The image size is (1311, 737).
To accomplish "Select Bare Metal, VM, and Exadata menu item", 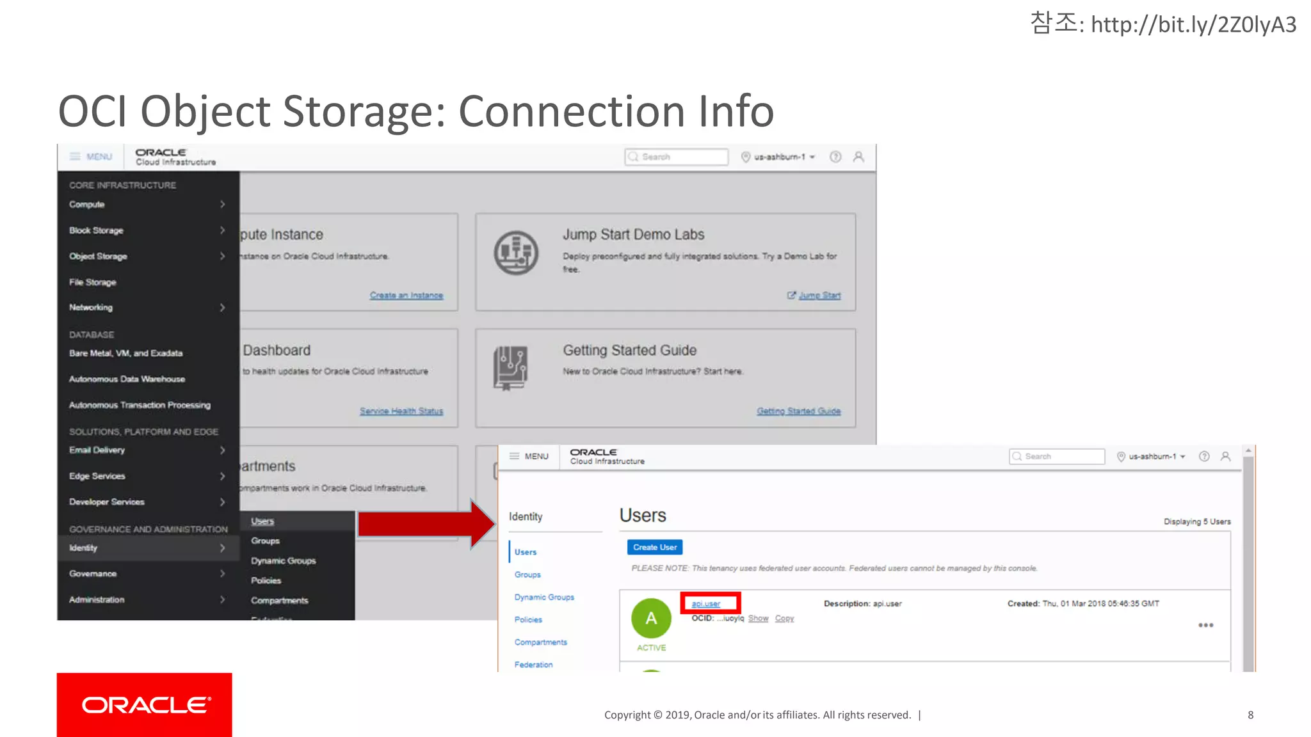I will (x=126, y=353).
